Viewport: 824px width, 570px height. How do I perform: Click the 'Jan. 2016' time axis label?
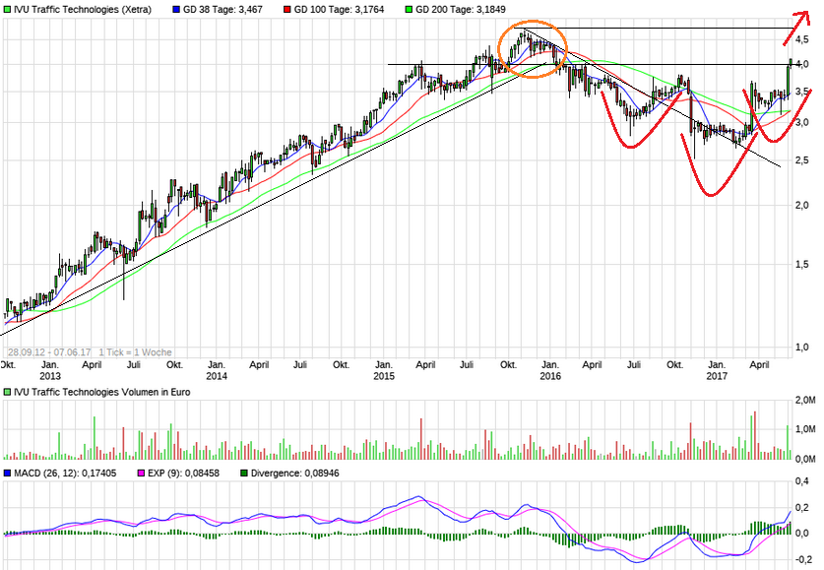tap(550, 370)
